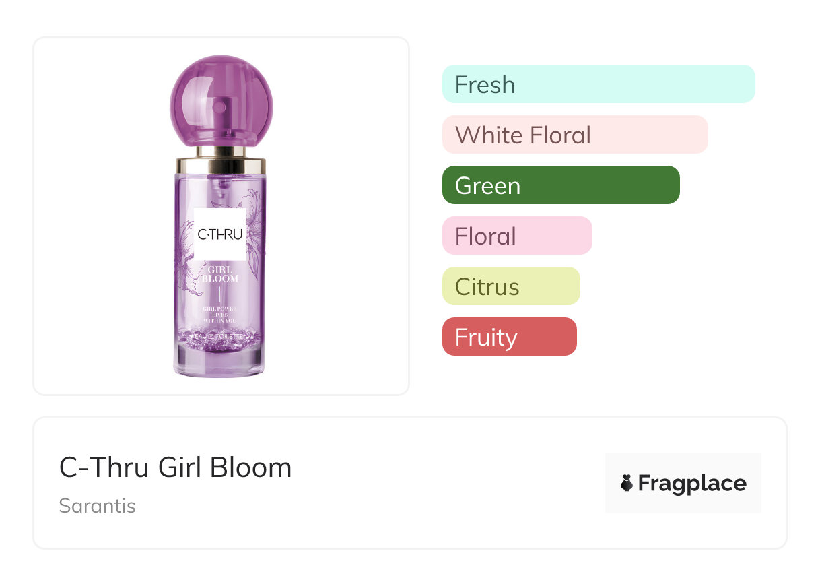Click the gold collar of the bottle
This screenshot has height=582, width=820.
tap(221, 164)
